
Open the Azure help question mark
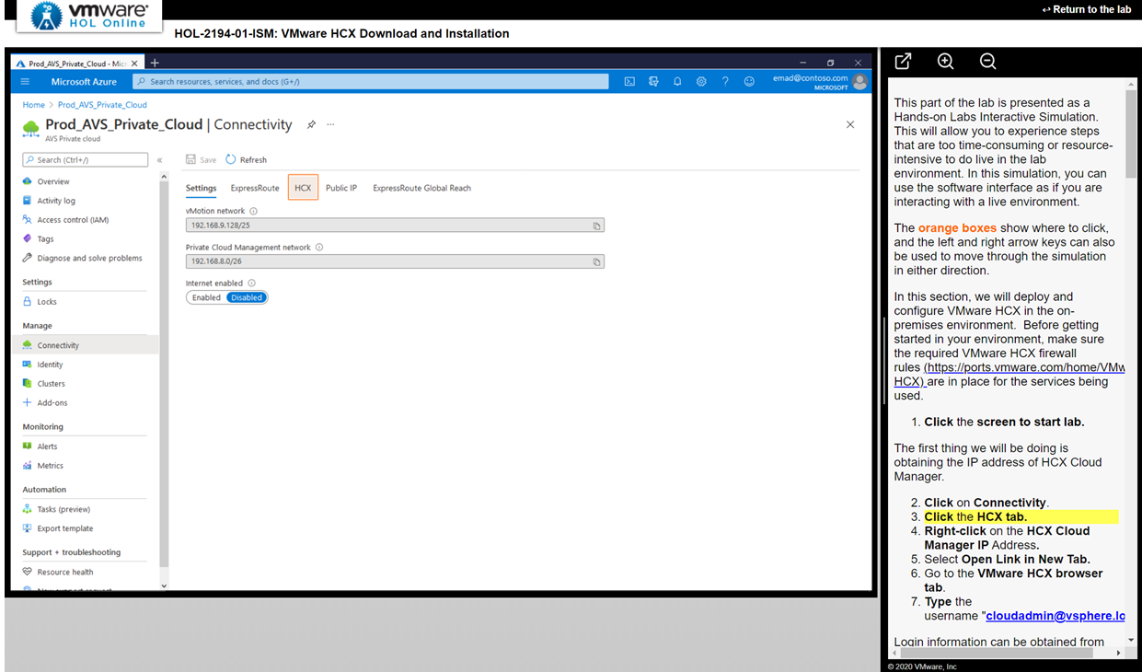725,82
